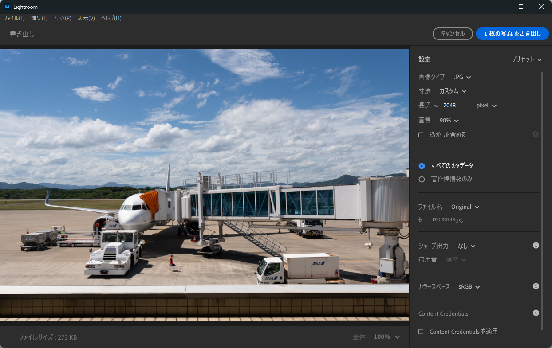The image size is (552, 348).
Task: Click the 画像タイプ label
Action: 431,77
